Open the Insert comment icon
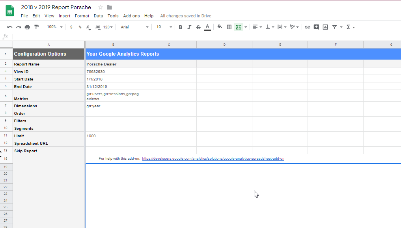The image size is (401, 228). click(317, 27)
